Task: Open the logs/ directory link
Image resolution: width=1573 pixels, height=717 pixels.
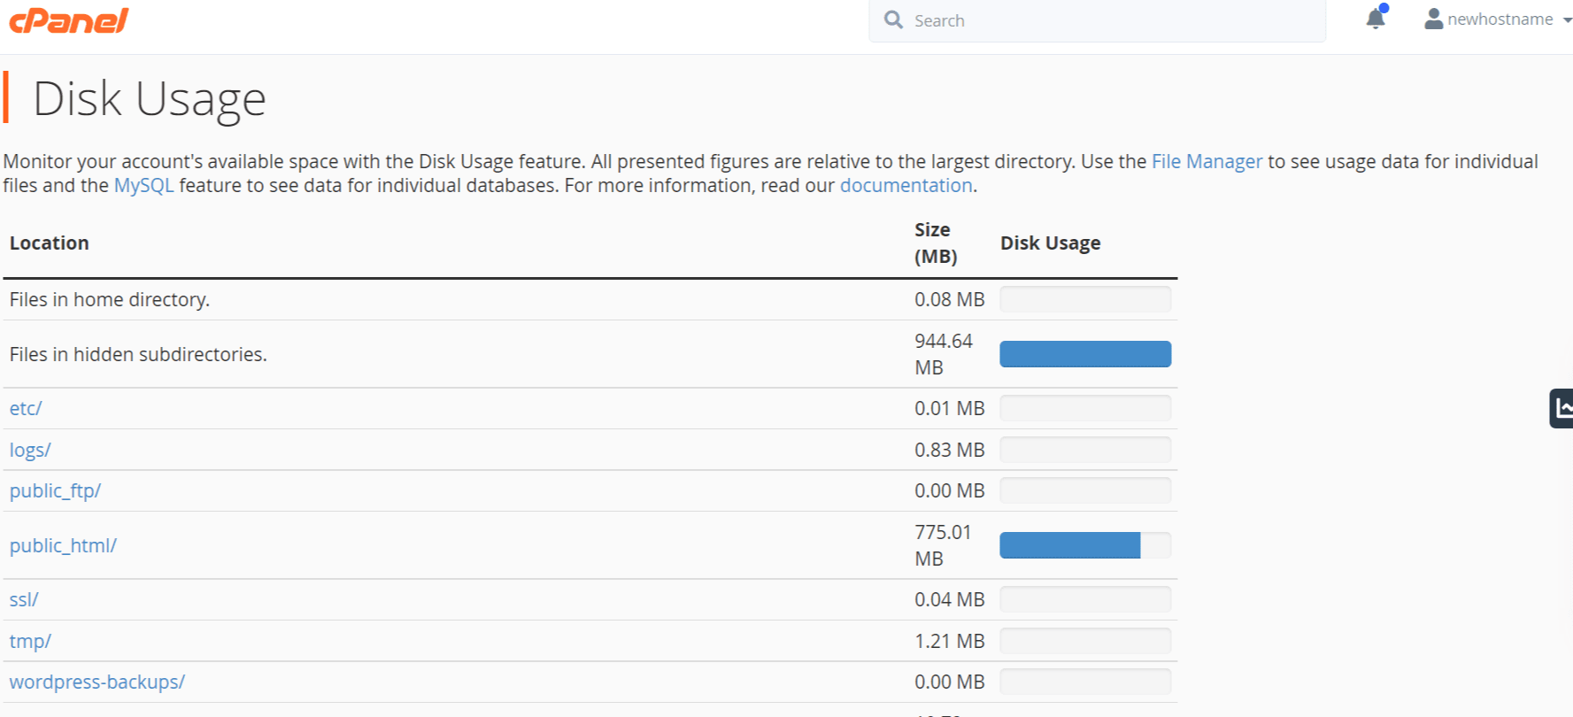Action: coord(30,450)
